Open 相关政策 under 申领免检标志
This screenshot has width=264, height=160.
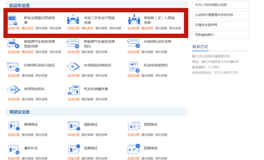42,99
